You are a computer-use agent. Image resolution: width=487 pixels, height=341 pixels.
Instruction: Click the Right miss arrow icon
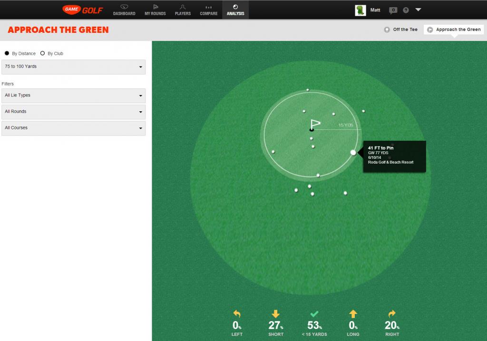pos(392,314)
